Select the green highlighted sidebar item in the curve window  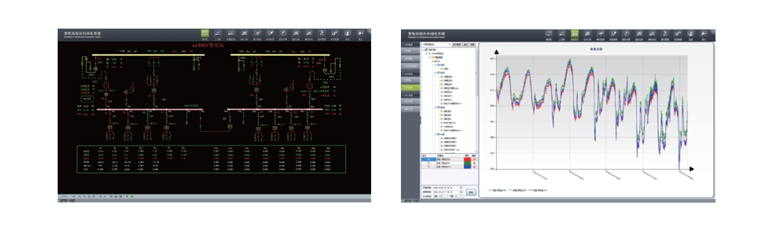(x=410, y=88)
